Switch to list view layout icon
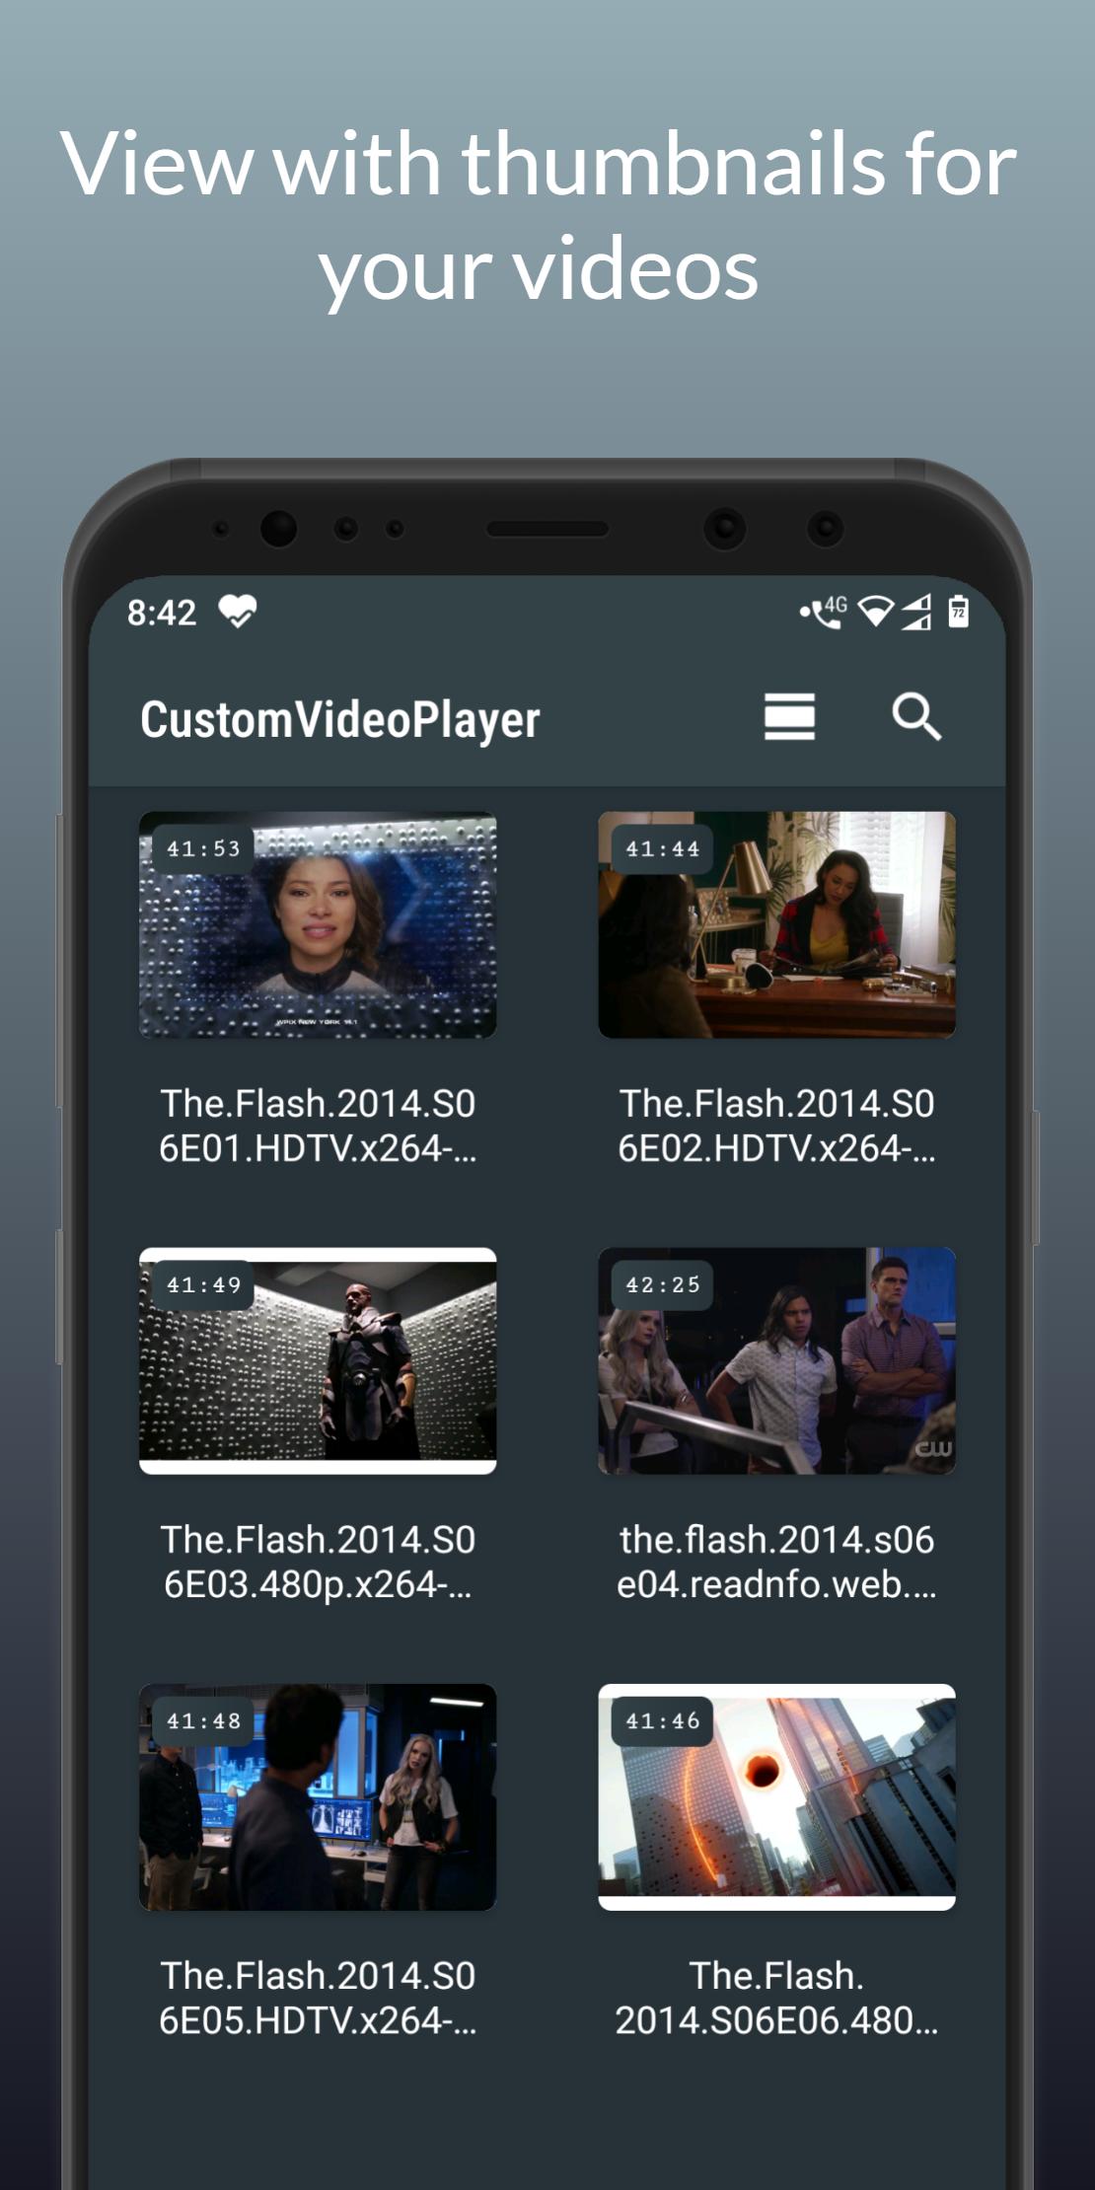The height and width of the screenshot is (2190, 1095). (789, 716)
